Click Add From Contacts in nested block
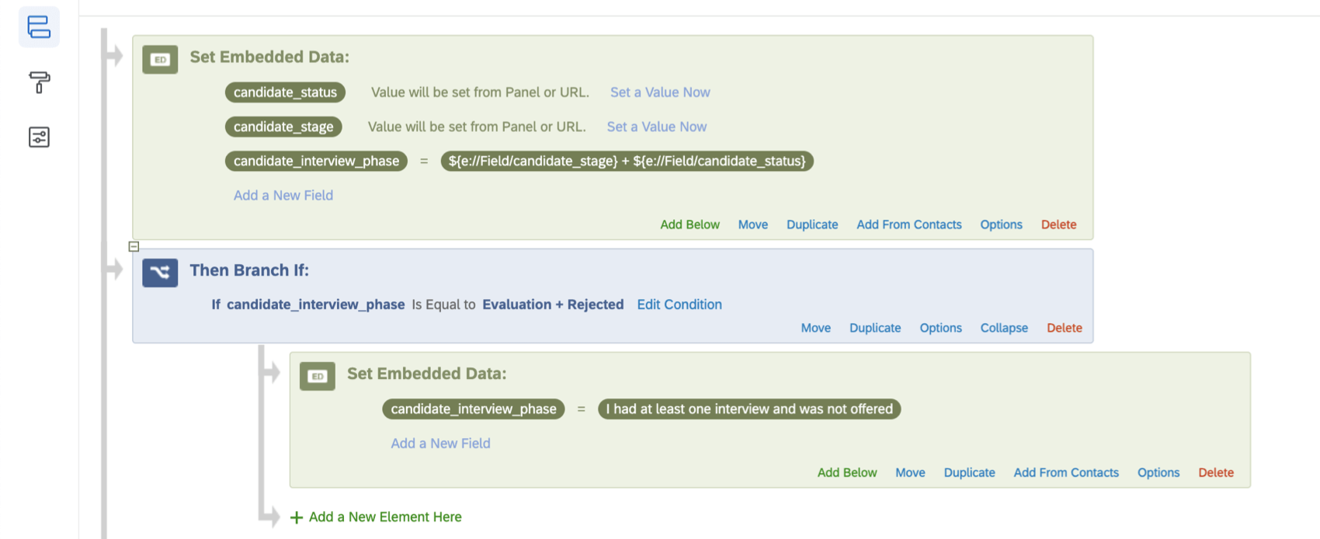Screen dimensions: 1320x539 1065,472
